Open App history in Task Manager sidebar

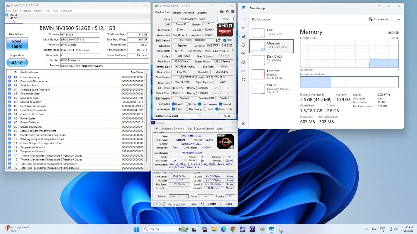tap(243, 45)
